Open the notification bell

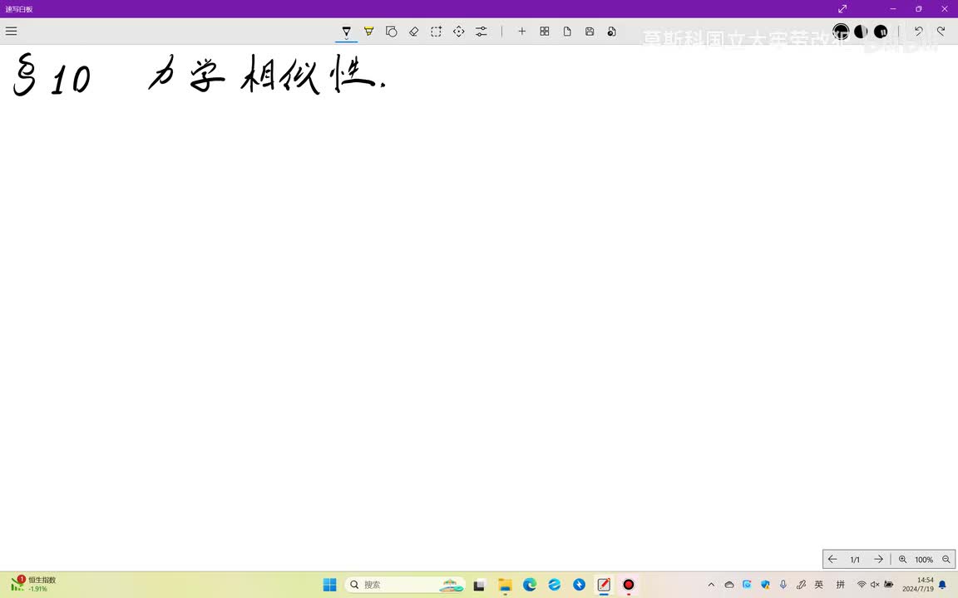[x=942, y=585]
